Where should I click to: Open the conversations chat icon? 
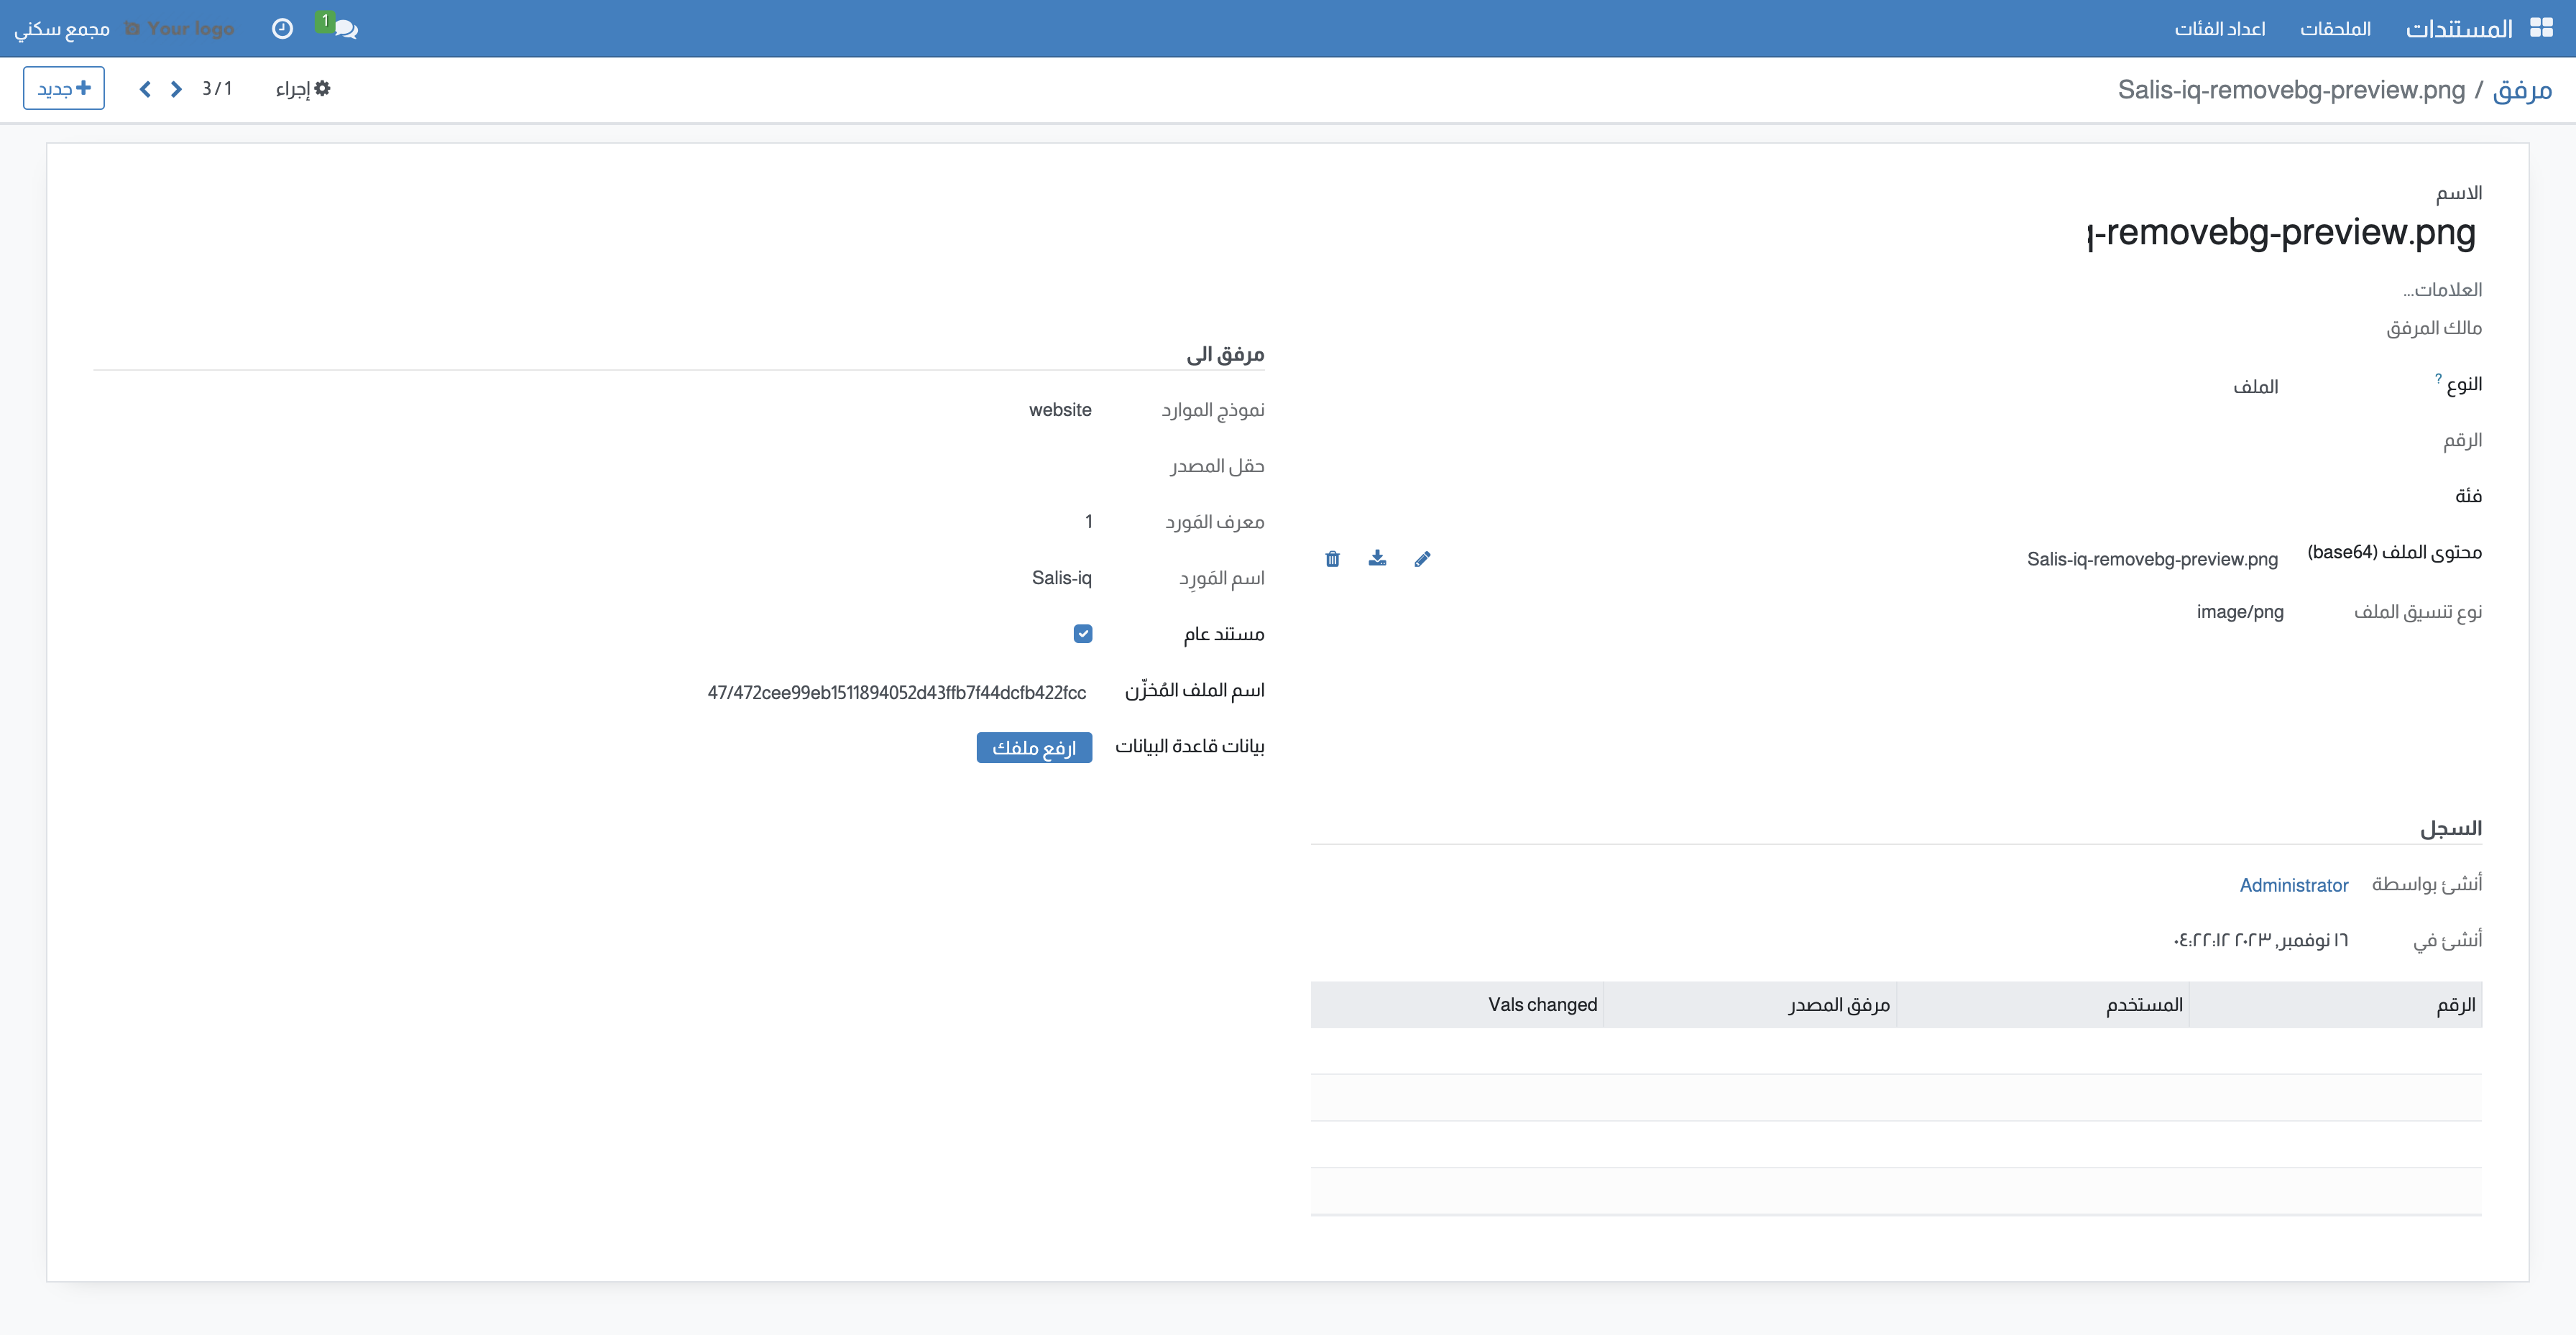(346, 29)
